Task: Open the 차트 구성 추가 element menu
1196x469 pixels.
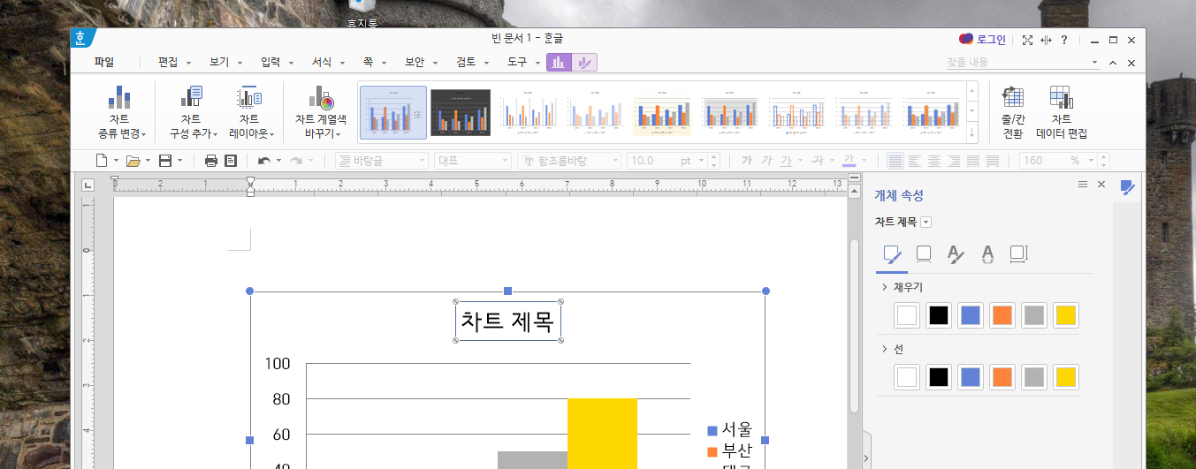Action: tap(193, 113)
